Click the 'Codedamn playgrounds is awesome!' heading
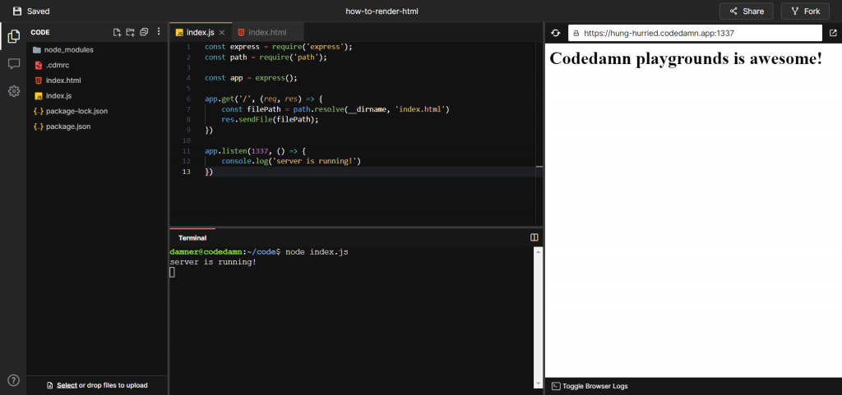The width and height of the screenshot is (842, 395). click(x=686, y=57)
